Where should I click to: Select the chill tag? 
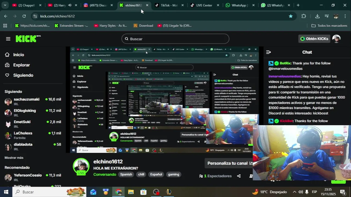[x=141, y=174]
